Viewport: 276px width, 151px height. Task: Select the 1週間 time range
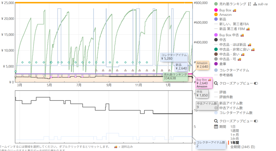[x=234, y=131]
